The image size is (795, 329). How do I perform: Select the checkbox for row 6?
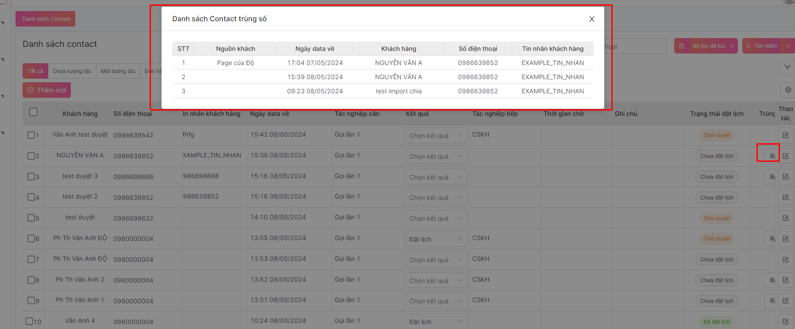31,238
